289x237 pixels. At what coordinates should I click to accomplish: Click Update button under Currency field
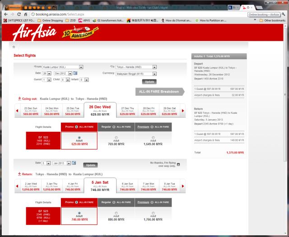coord(149,82)
